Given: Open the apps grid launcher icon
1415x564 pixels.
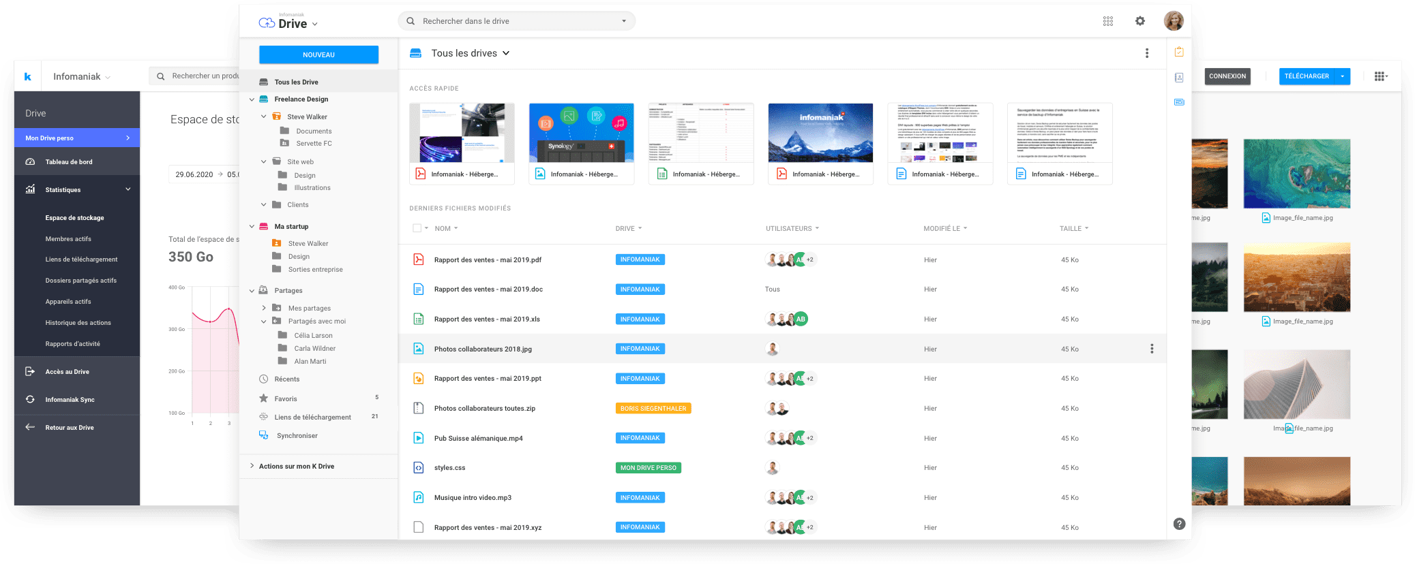Looking at the screenshot, I should 1107,21.
